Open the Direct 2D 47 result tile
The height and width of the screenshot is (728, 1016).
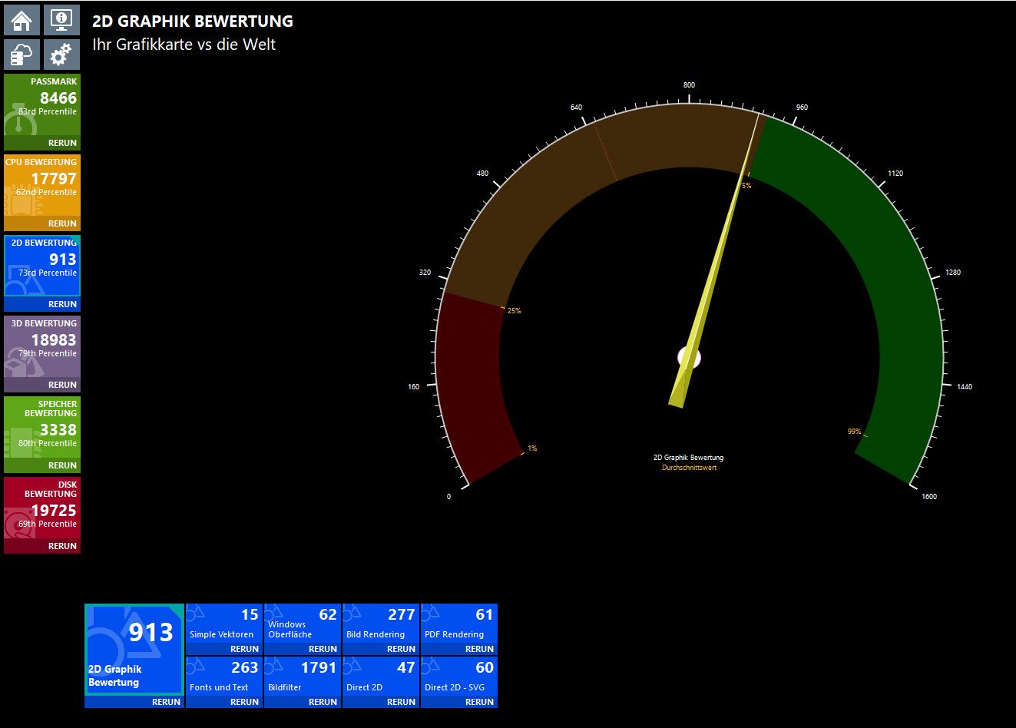[x=381, y=677]
